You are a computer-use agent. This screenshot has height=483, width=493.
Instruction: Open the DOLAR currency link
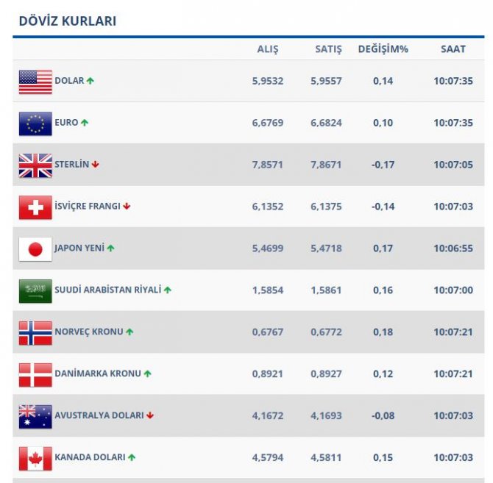(69, 81)
